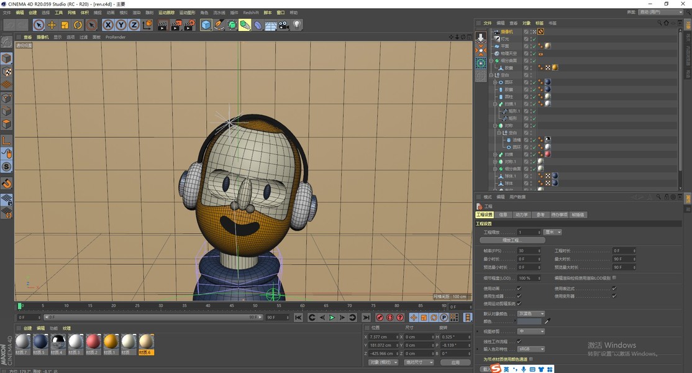Toggle the 使用表达式 checkbox
The image size is (692, 373).
pyautogui.click(x=614, y=288)
